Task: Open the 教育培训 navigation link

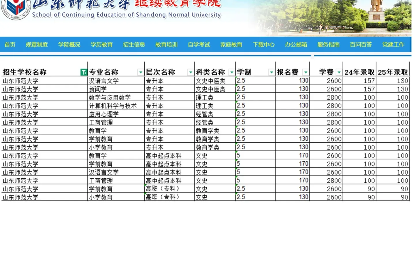Action: [166, 45]
